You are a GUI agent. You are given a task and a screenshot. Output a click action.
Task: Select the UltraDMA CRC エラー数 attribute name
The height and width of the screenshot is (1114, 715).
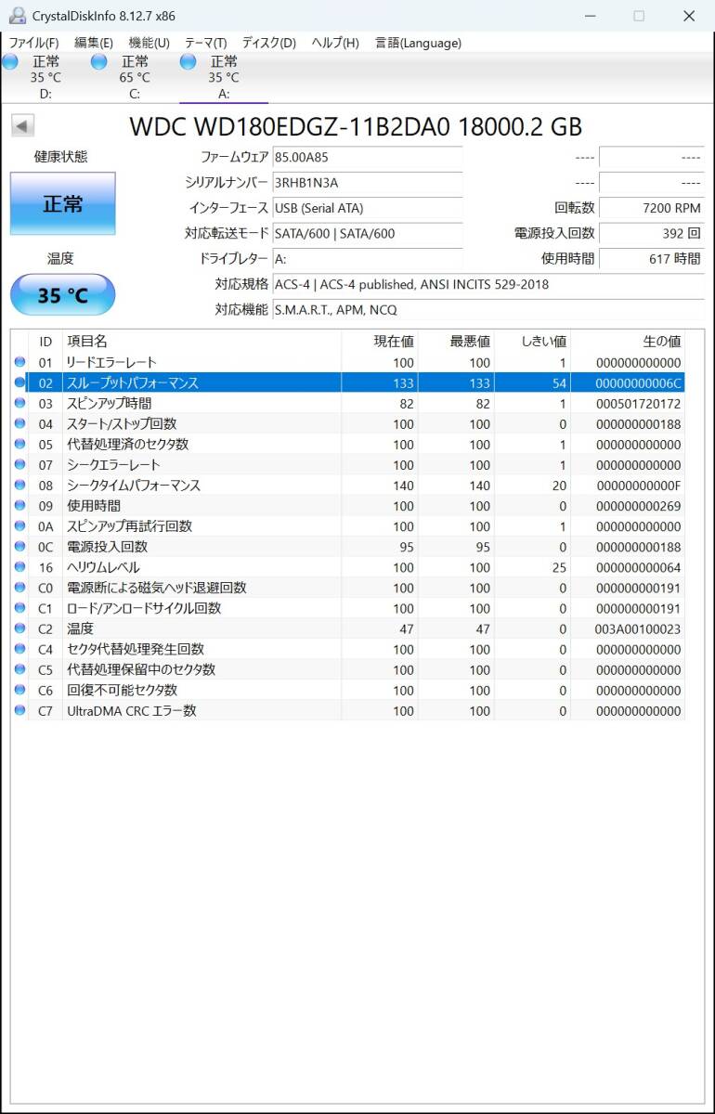point(132,710)
